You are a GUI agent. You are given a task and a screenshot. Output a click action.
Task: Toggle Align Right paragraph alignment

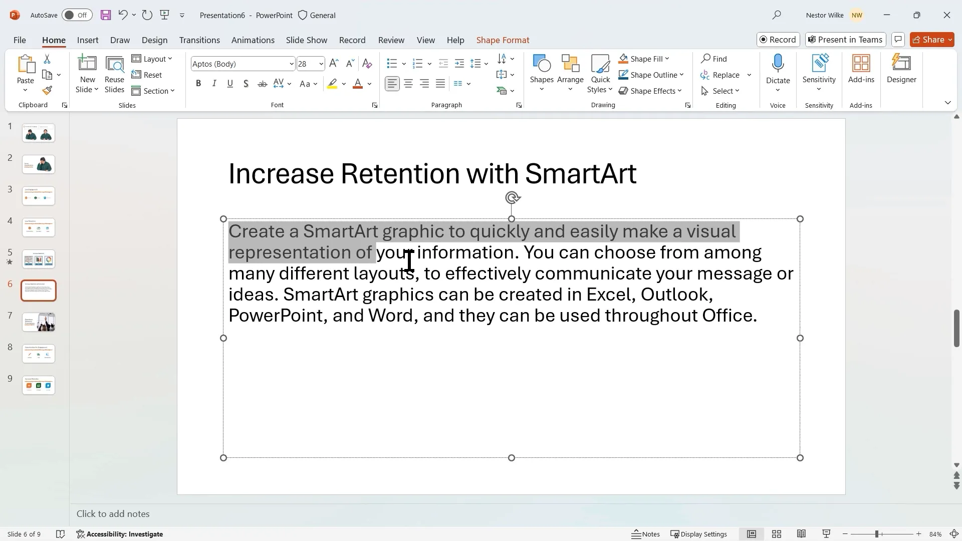click(x=424, y=84)
